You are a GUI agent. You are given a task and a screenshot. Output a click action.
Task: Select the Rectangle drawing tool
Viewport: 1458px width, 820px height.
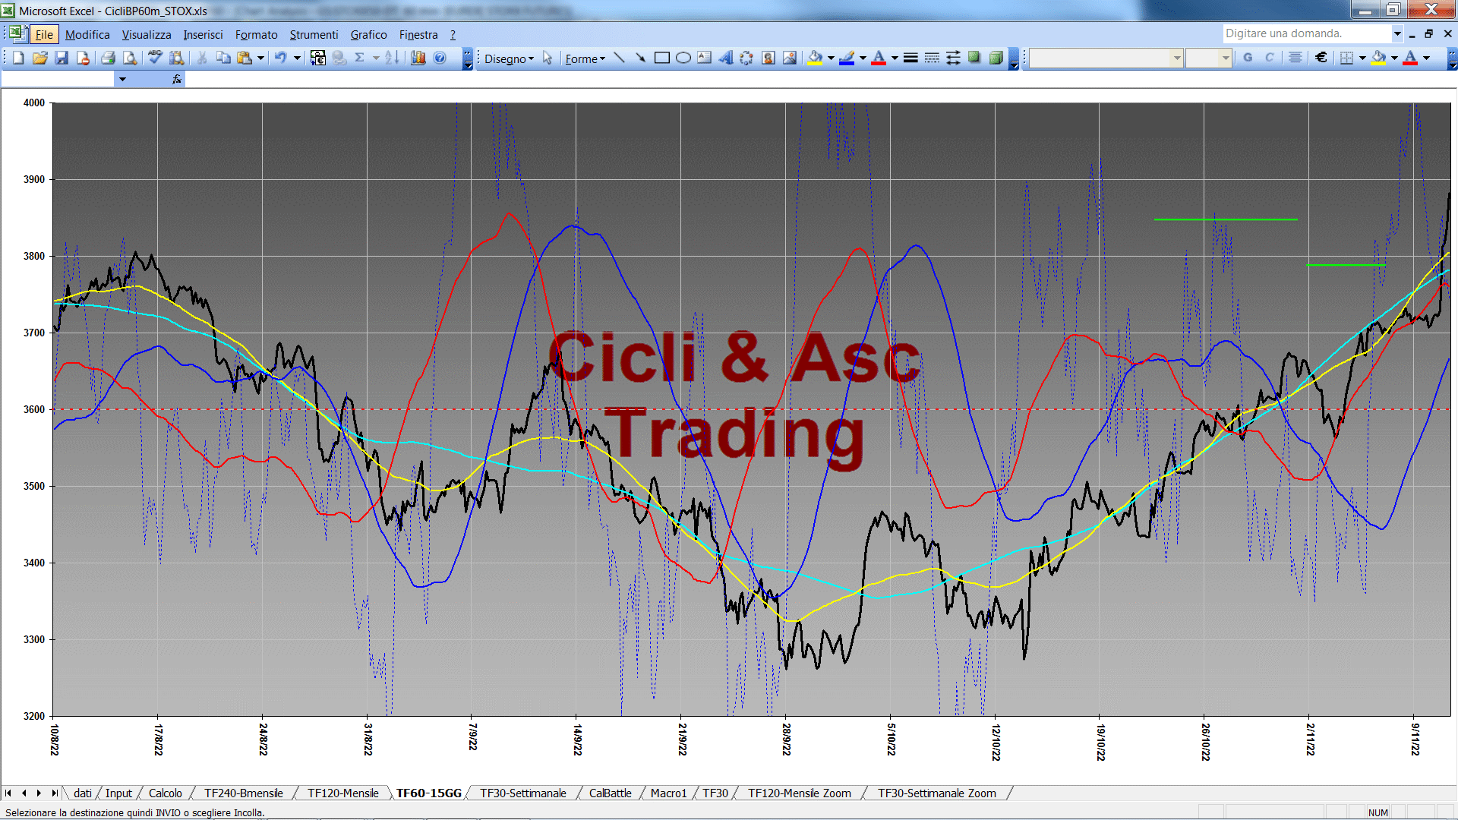(661, 58)
